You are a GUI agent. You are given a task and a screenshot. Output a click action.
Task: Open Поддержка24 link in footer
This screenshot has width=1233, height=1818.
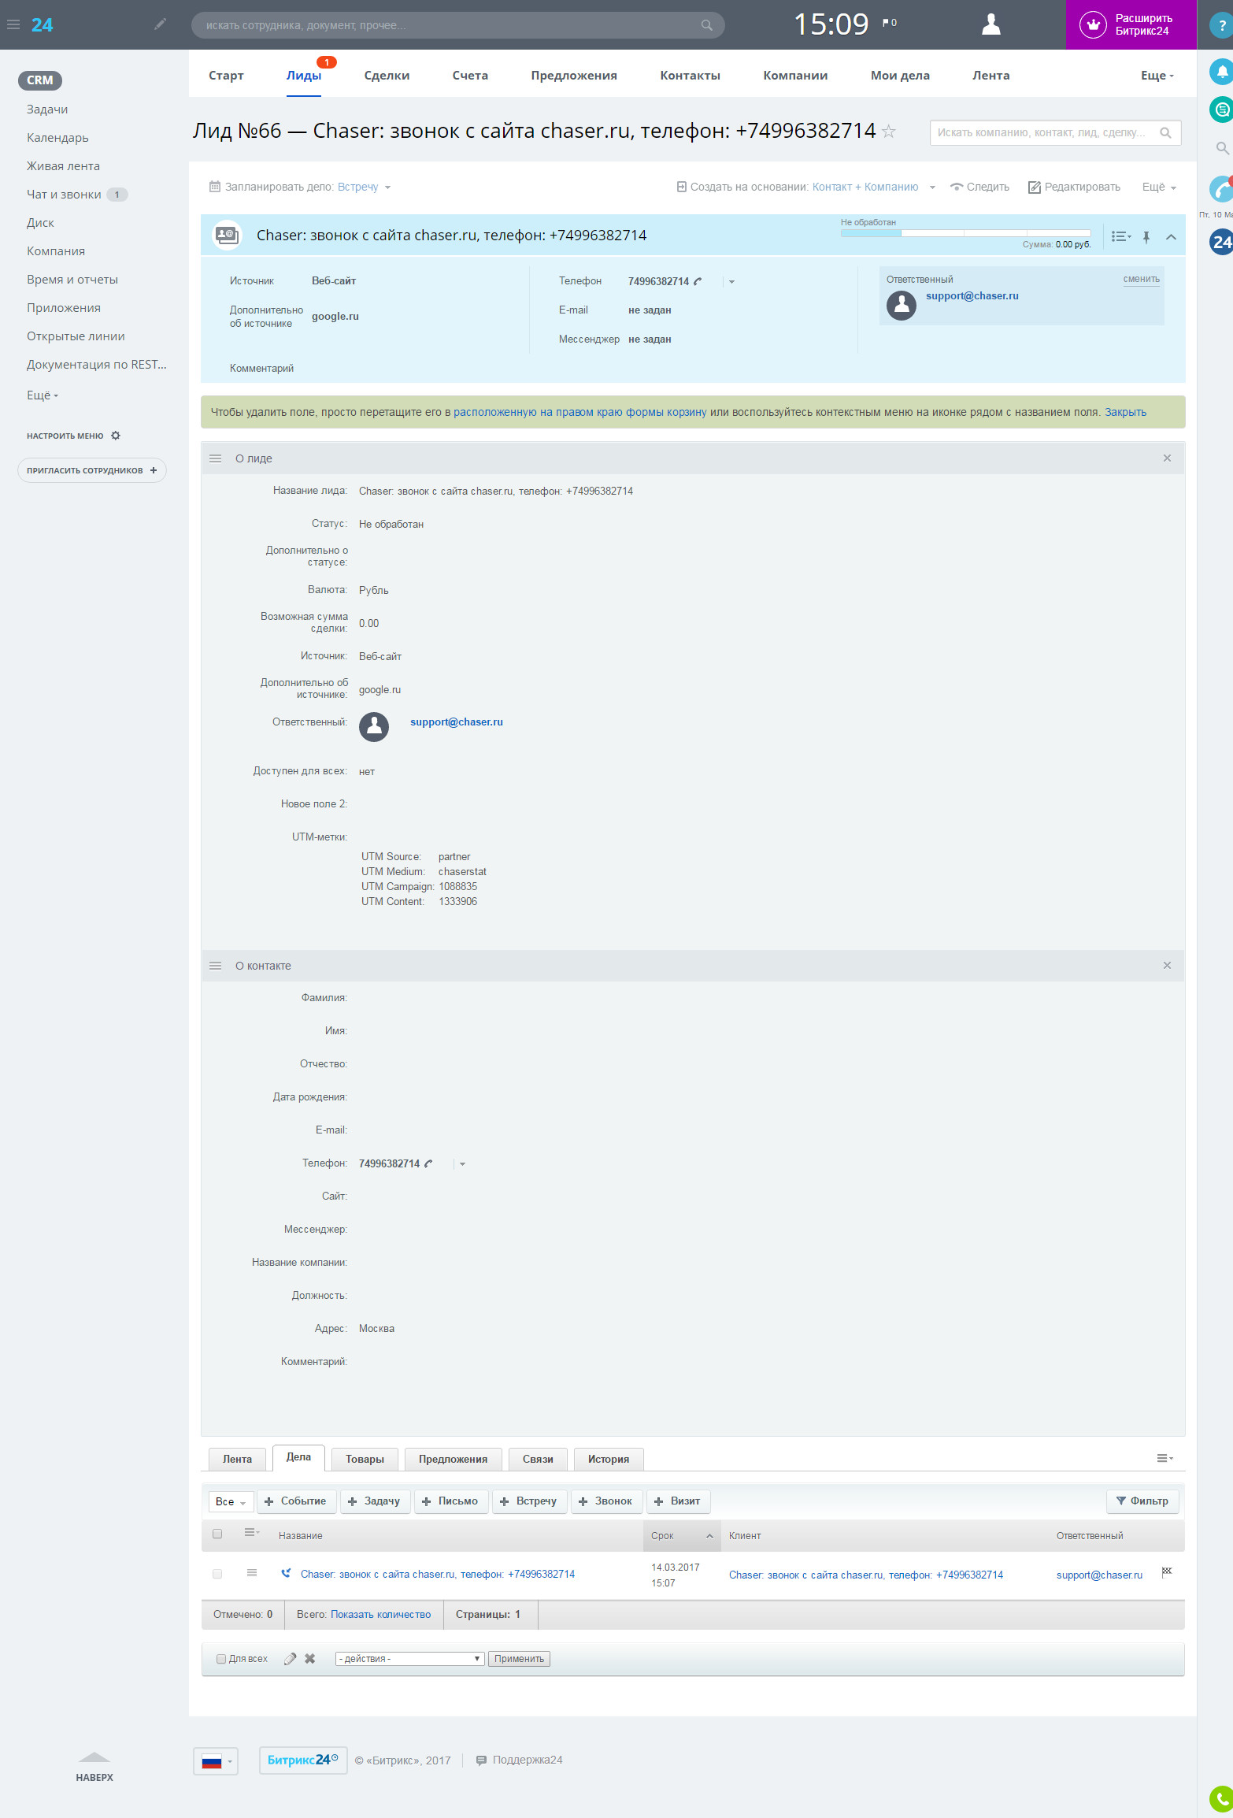click(520, 1760)
